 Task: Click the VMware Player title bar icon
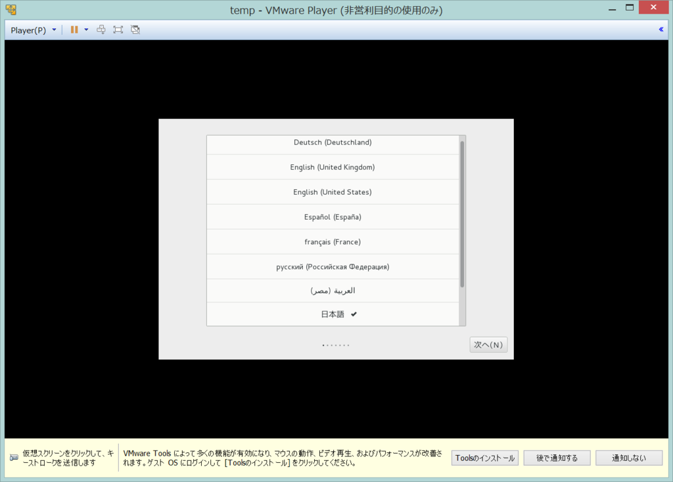point(11,9)
